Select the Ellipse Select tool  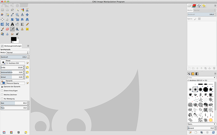[7, 10]
